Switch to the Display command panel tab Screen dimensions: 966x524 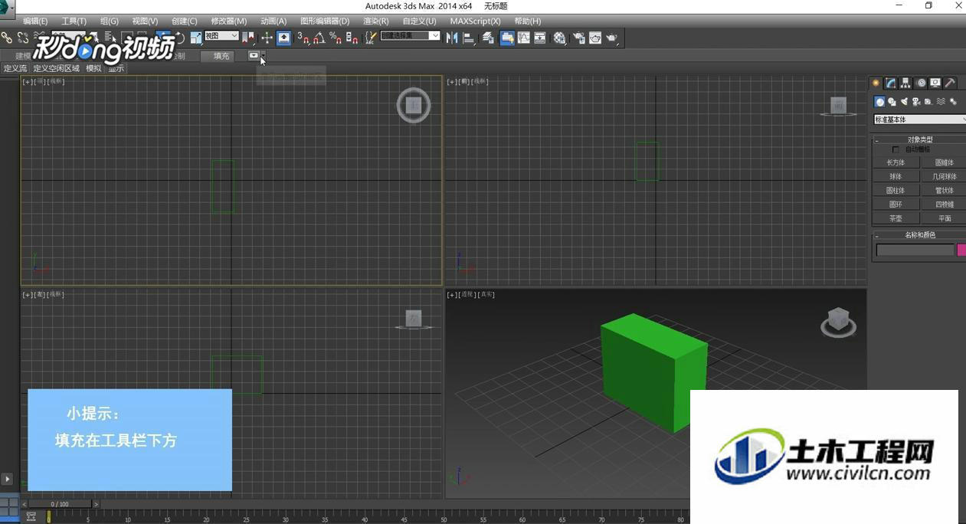pos(935,83)
